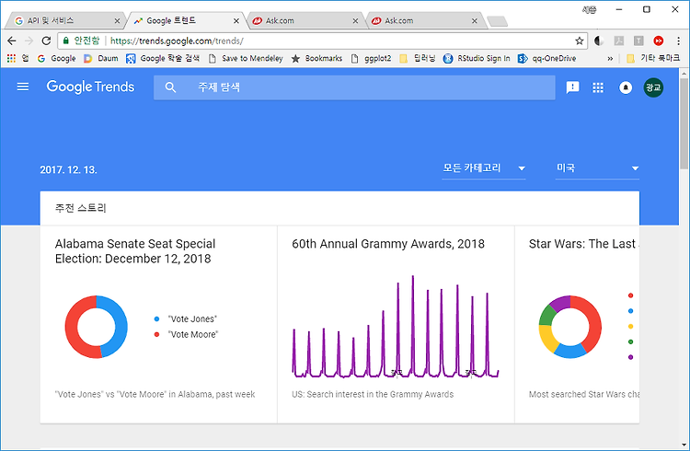Open the Google apps grid
Viewport: 690px width, 451px height.
coord(598,87)
